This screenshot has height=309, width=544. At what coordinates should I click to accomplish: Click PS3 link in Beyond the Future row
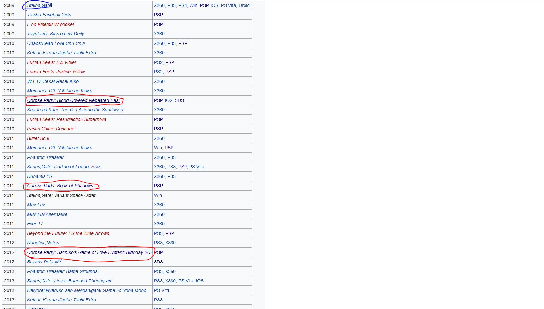[x=158, y=233]
